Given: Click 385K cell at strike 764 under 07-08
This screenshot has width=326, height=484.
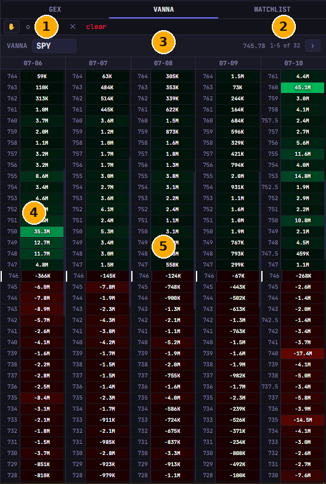Looking at the screenshot, I should pyautogui.click(x=172, y=76).
